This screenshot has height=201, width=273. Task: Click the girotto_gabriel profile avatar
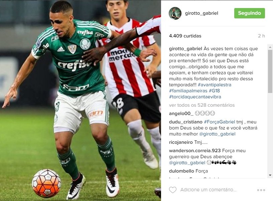tap(175, 13)
